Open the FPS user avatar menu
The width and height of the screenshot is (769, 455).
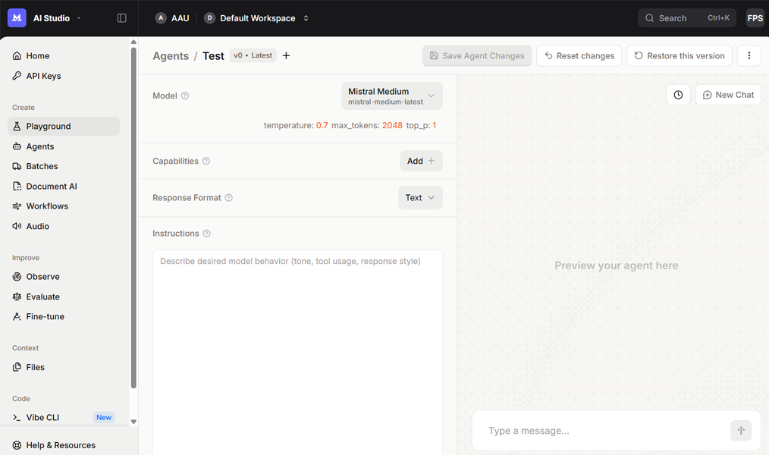[755, 18]
